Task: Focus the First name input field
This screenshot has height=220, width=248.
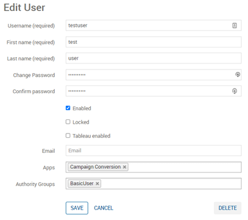Action: coord(154,42)
